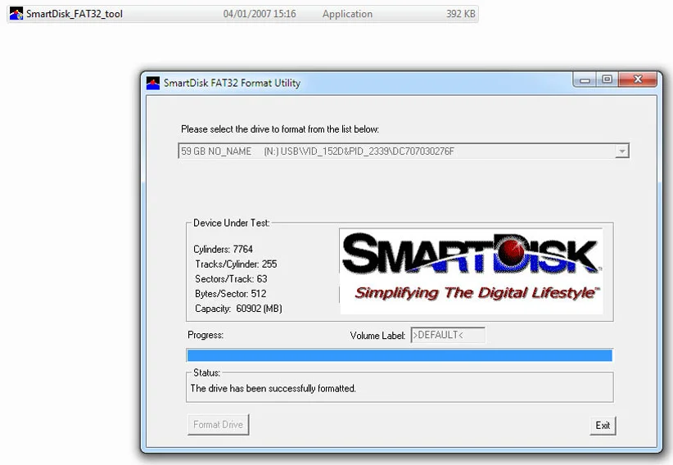Open the drive selection dropdown arrow
Viewport: 673px width, 465px height.
click(621, 151)
